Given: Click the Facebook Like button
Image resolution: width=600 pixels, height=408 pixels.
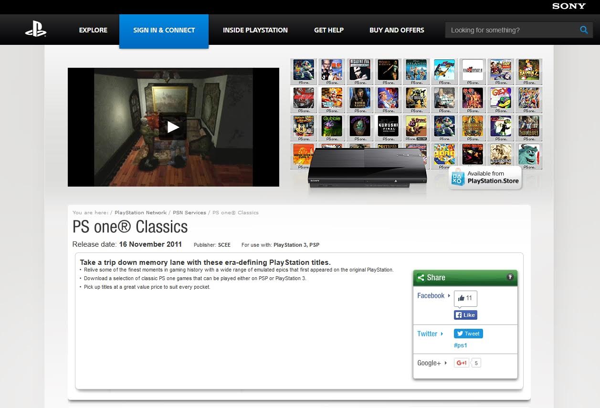Looking at the screenshot, I should click(465, 315).
